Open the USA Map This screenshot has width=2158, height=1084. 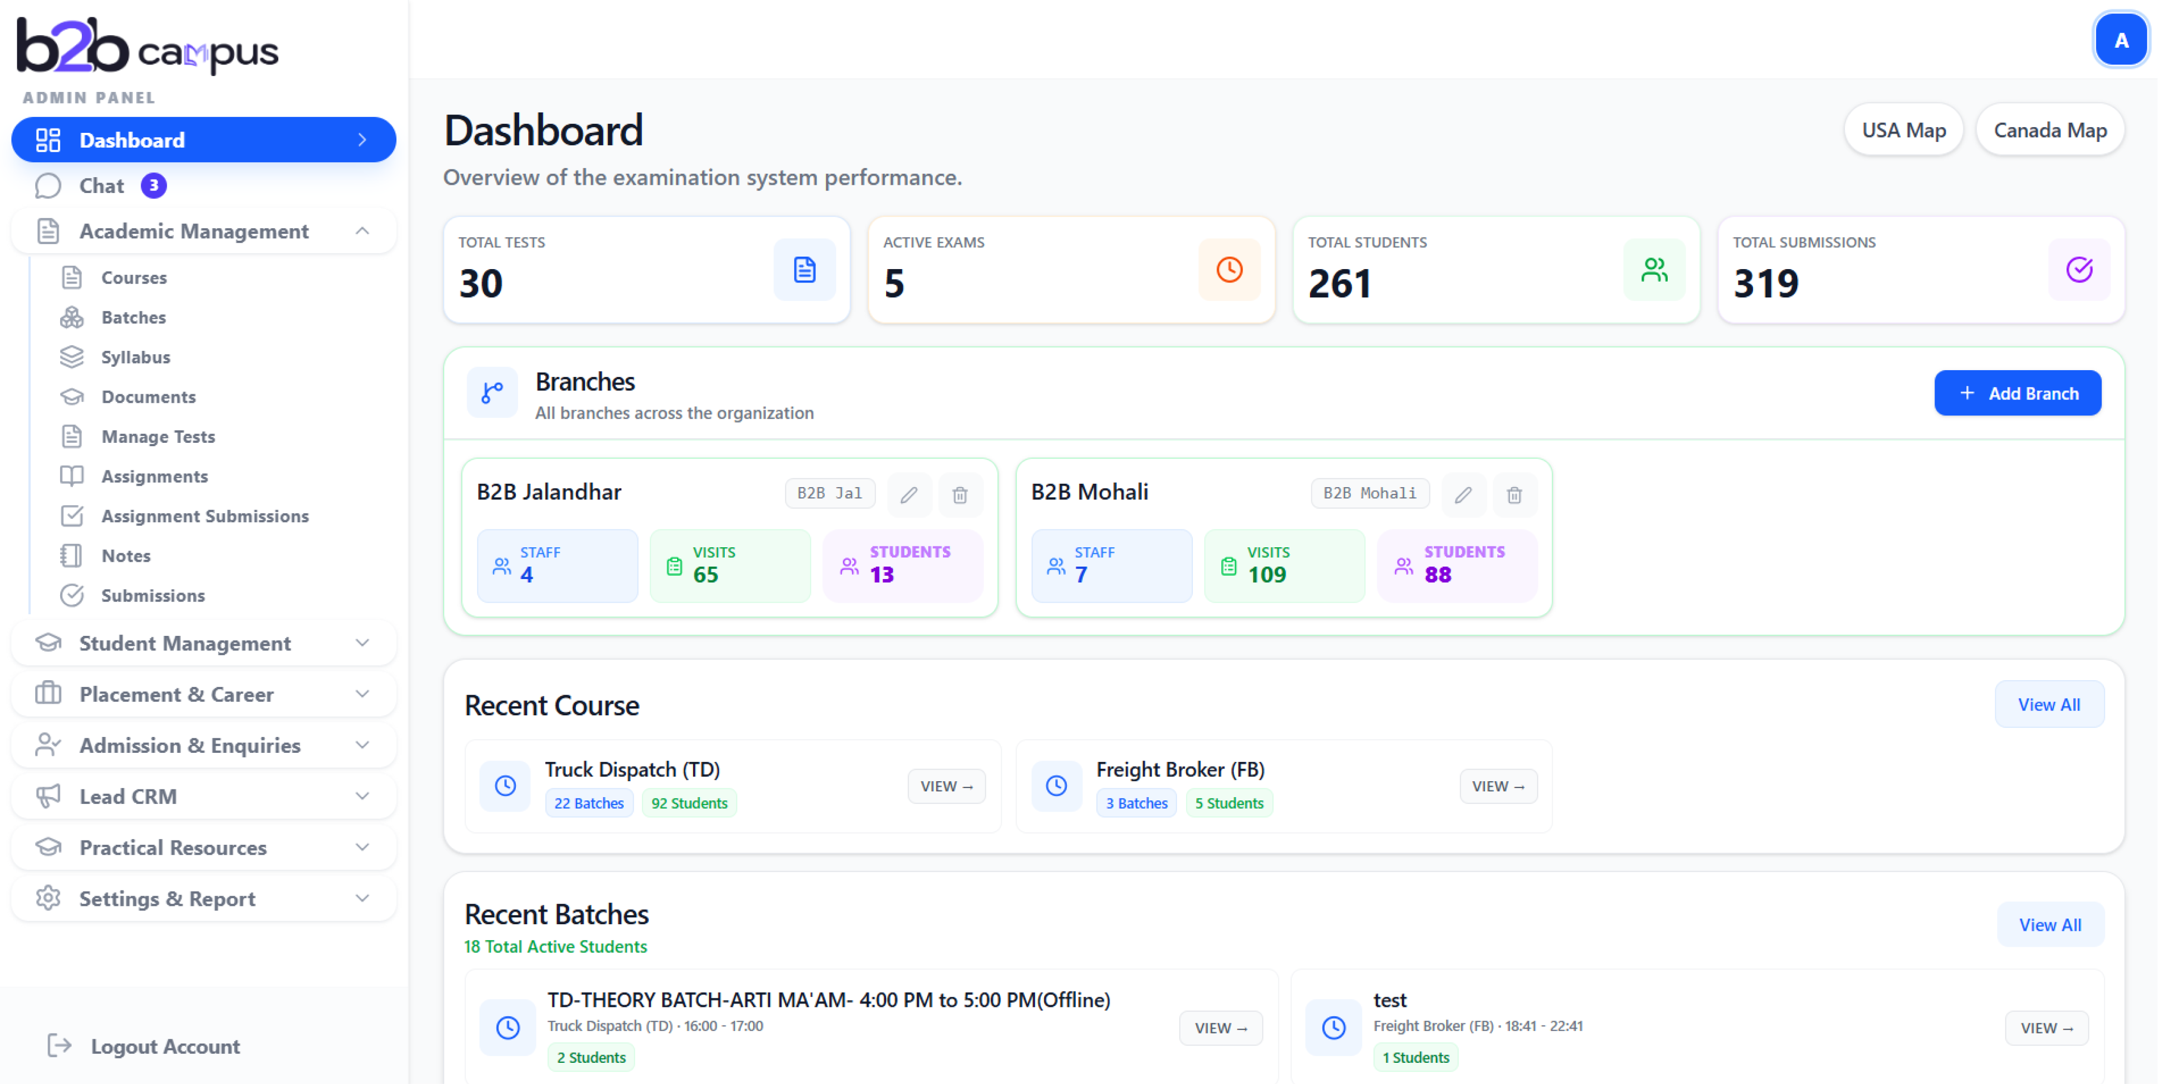click(x=1902, y=130)
